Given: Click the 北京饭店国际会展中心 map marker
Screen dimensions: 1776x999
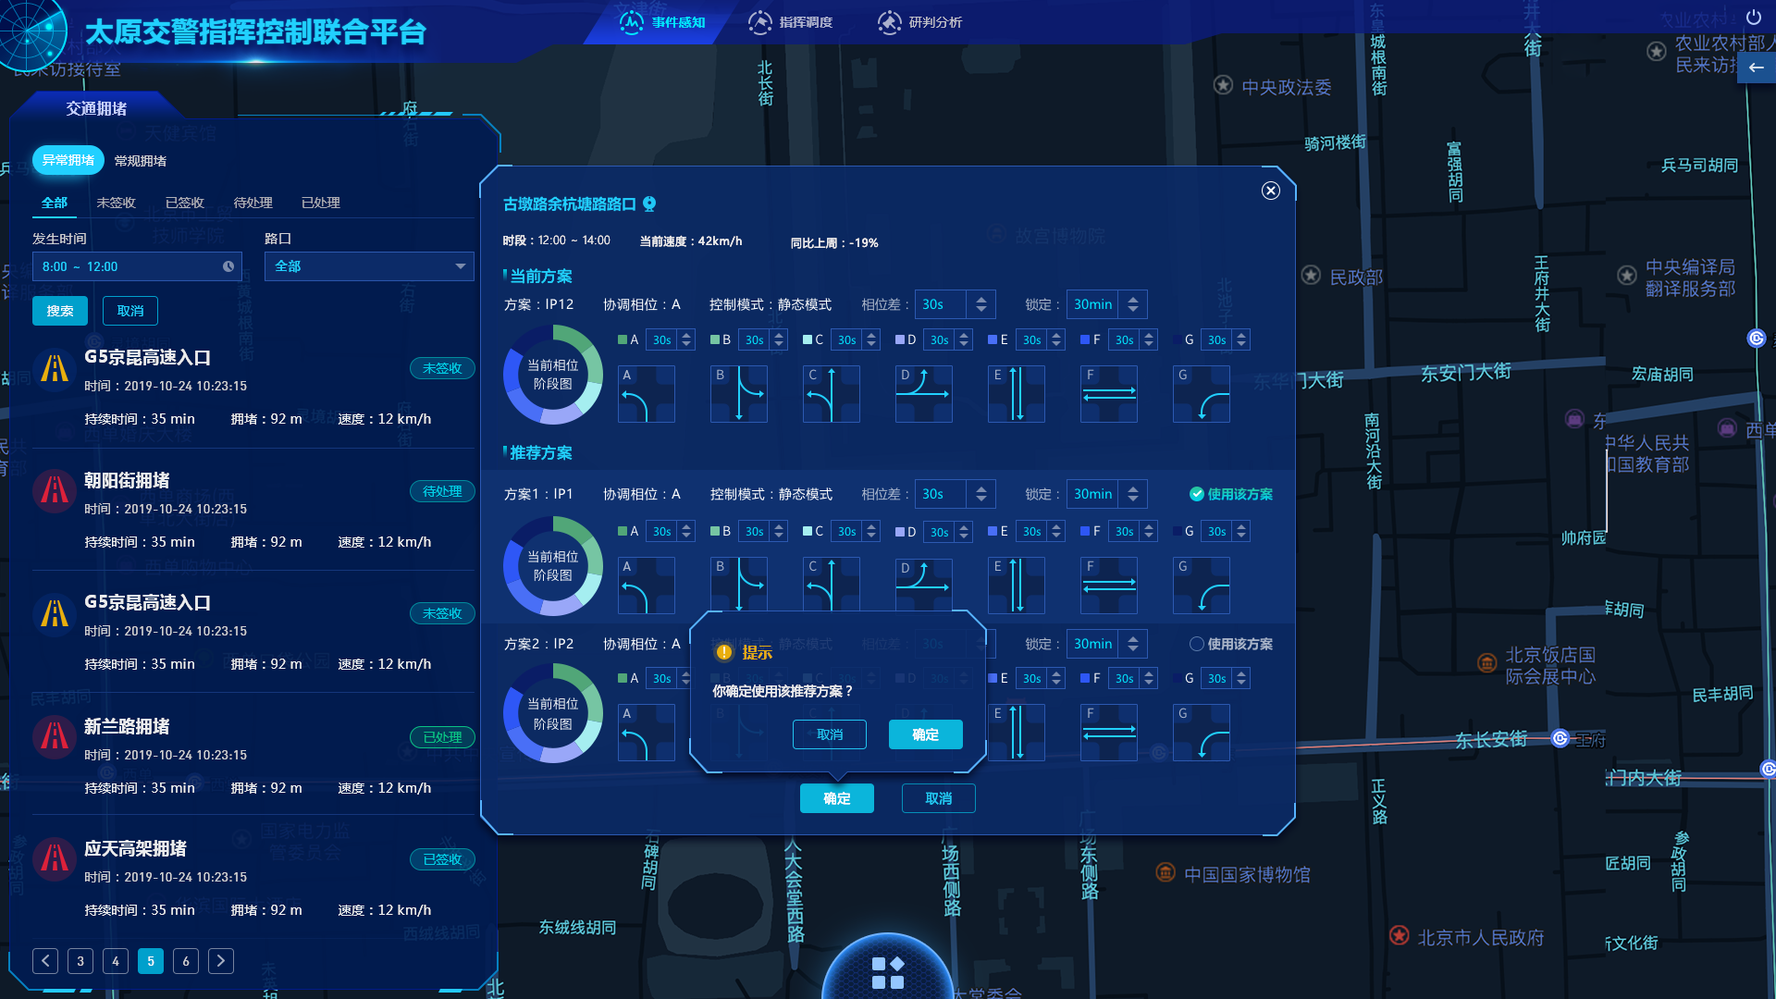Looking at the screenshot, I should click(x=1486, y=663).
